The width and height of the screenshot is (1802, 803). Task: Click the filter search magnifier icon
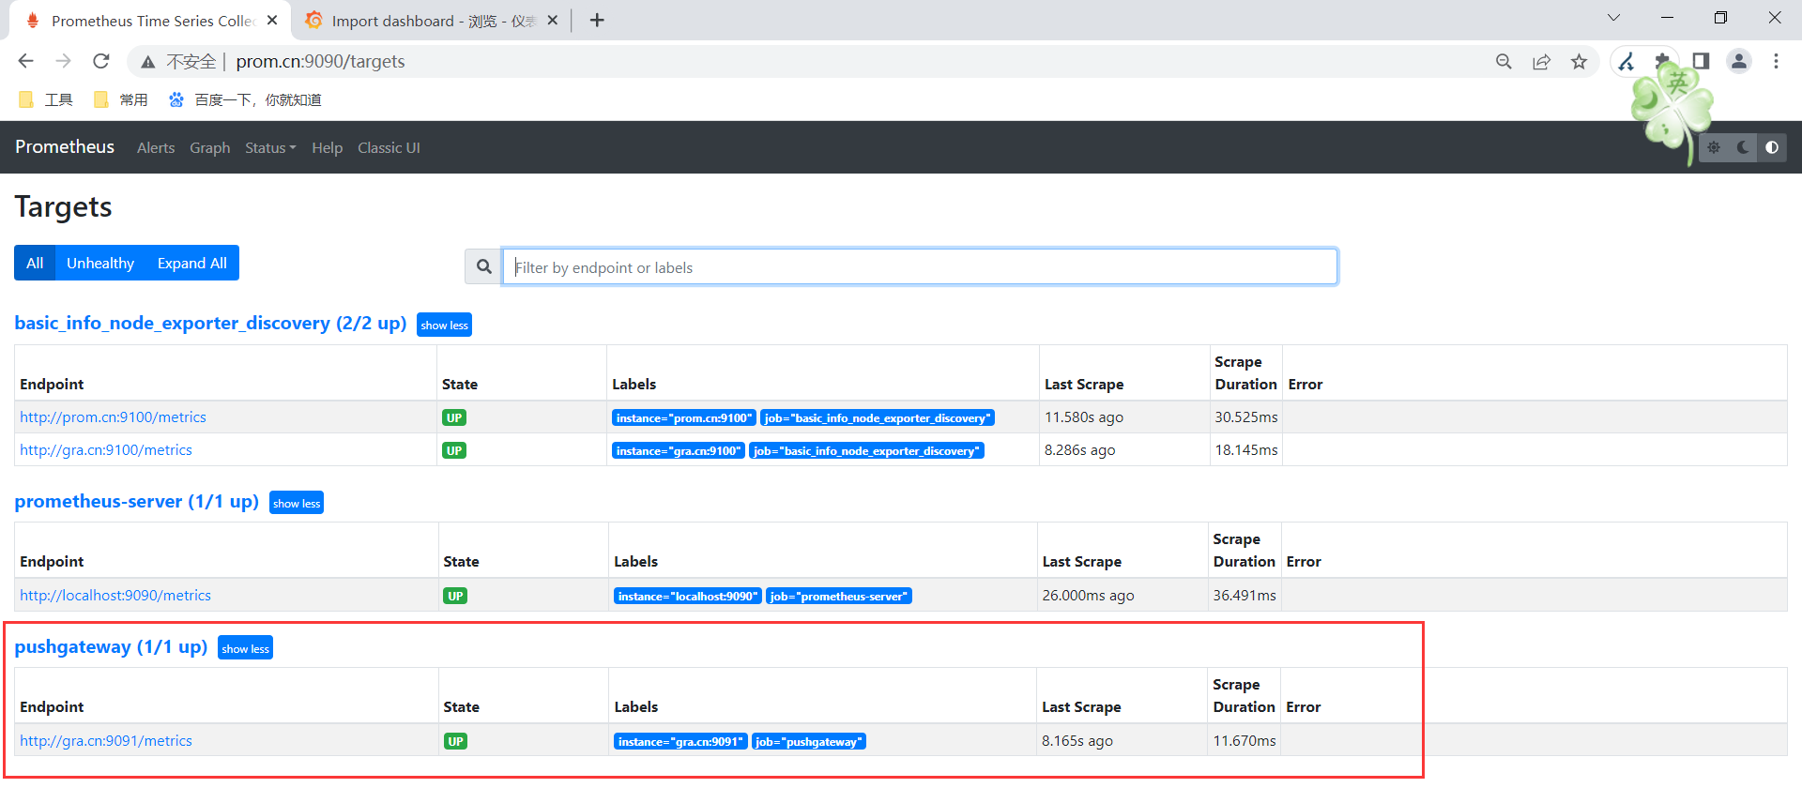[483, 266]
